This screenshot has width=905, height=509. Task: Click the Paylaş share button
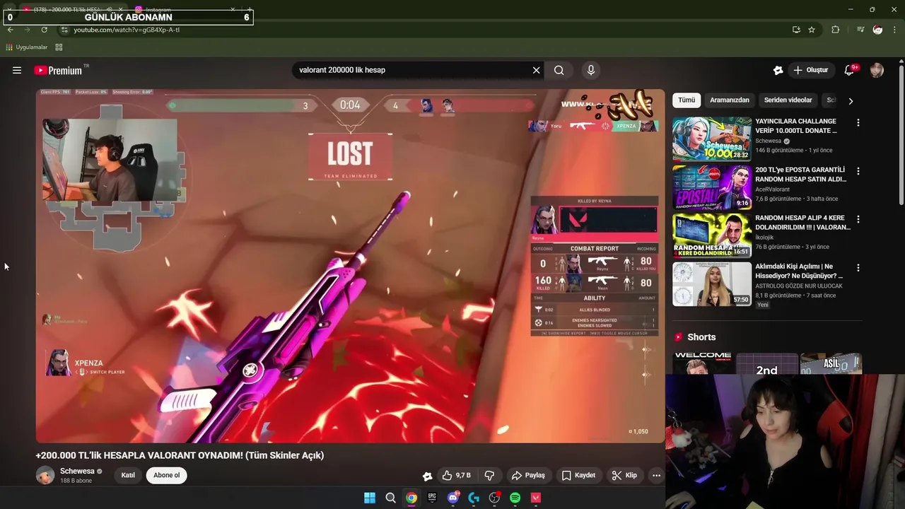[528, 475]
